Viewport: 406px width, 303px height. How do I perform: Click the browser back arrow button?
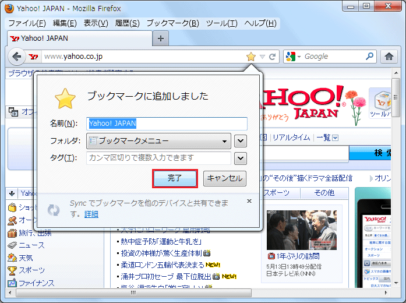(x=17, y=57)
